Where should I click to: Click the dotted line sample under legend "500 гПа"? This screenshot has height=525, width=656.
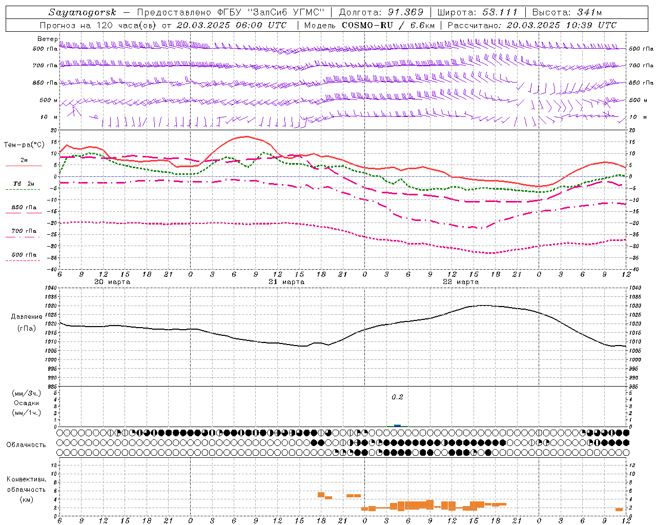coord(23,261)
